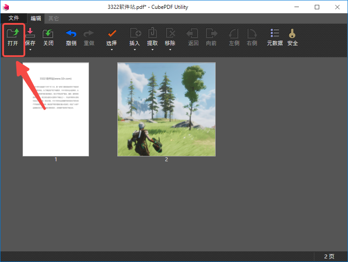This screenshot has width=348, height=262.
Task: Rotate left with 左侧 icon
Action: click(234, 33)
